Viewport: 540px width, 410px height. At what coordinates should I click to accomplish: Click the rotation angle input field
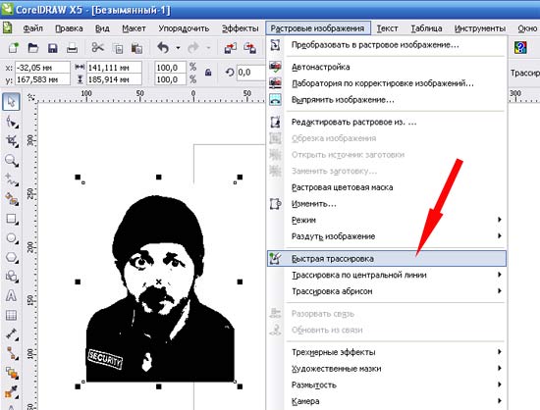250,73
